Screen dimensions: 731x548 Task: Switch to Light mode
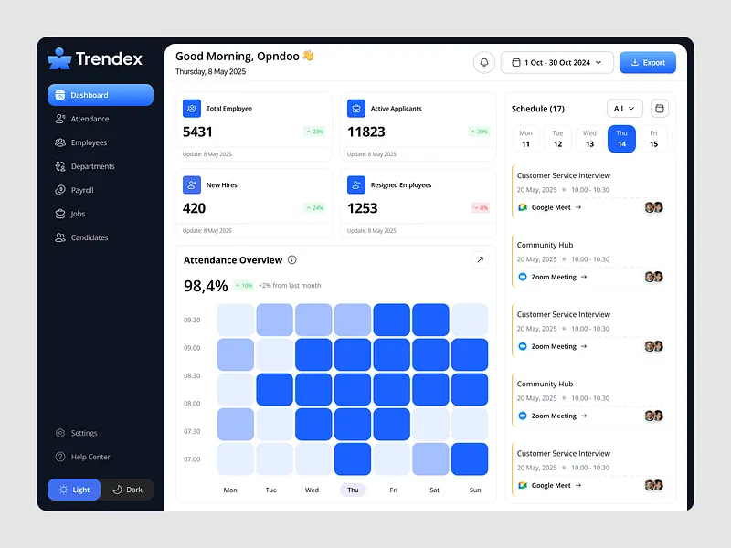click(73, 490)
